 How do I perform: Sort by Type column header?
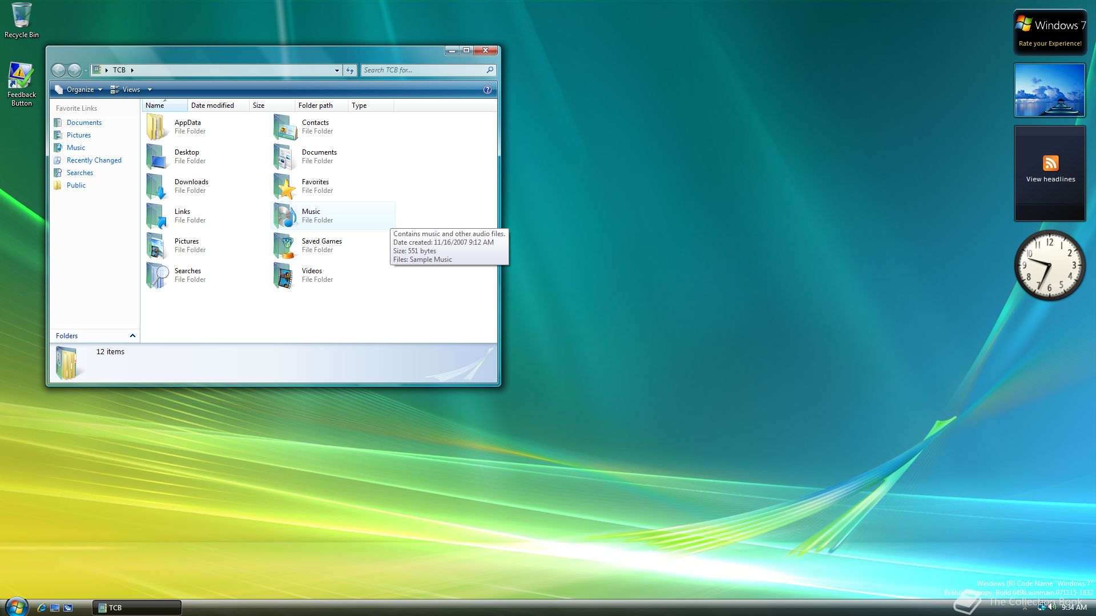click(x=370, y=106)
